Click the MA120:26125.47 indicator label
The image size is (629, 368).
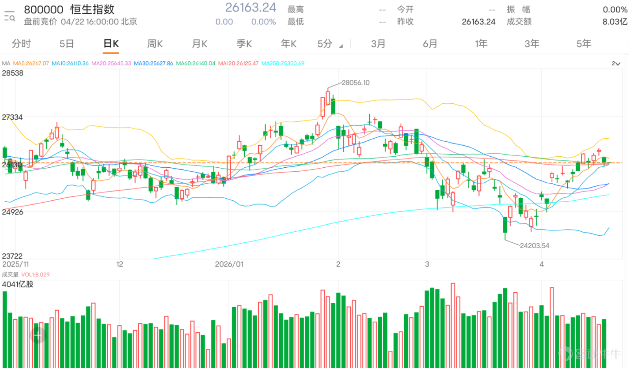[238, 63]
